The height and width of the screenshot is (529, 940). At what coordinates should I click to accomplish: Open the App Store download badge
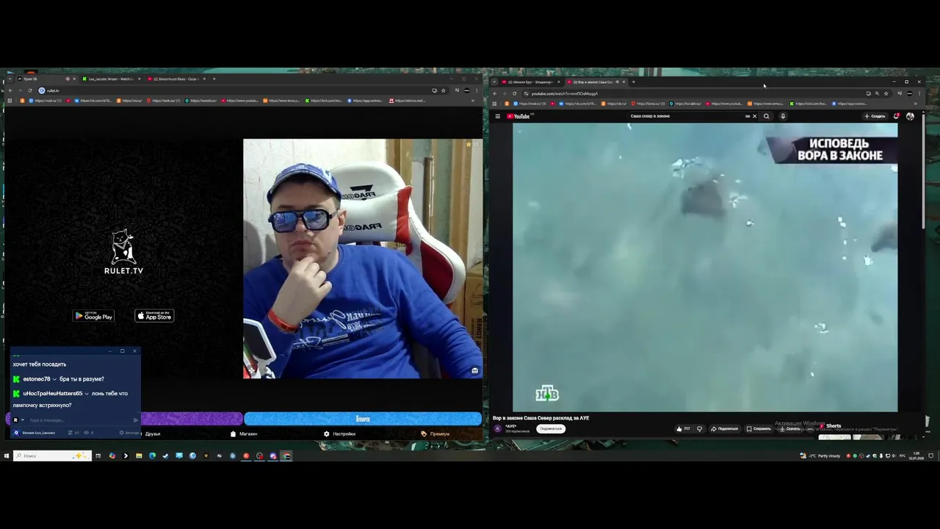point(154,316)
